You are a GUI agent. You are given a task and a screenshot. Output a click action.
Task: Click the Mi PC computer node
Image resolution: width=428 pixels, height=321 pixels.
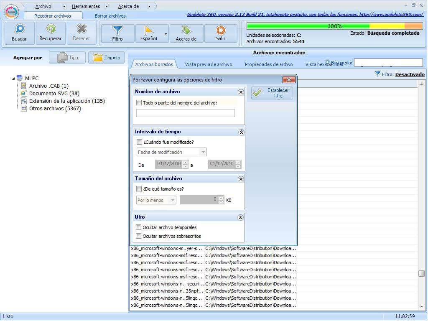coord(28,78)
